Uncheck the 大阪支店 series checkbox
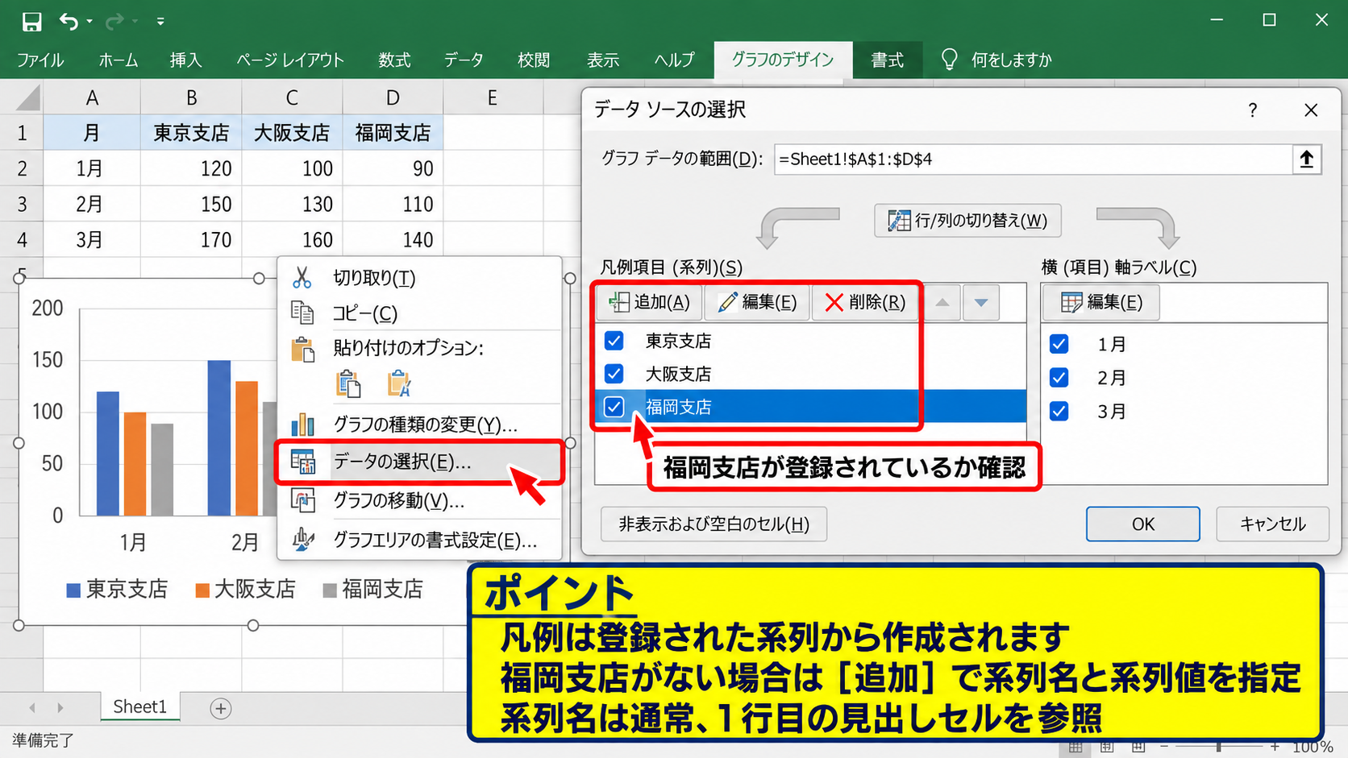This screenshot has height=758, width=1348. tap(614, 374)
